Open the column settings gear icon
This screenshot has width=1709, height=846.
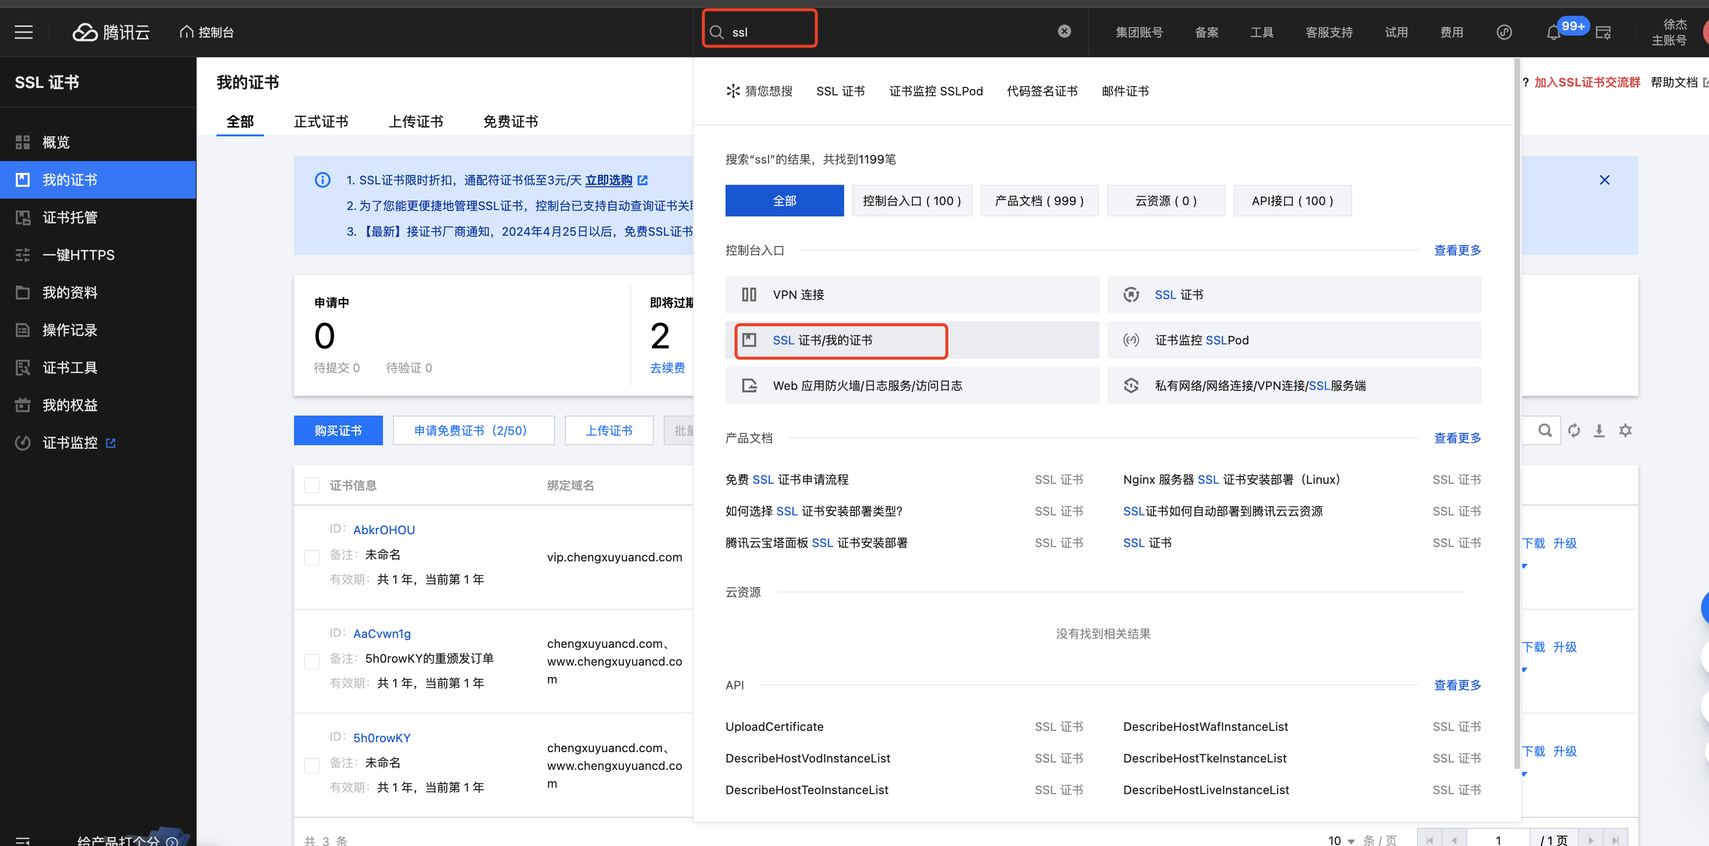(1625, 430)
